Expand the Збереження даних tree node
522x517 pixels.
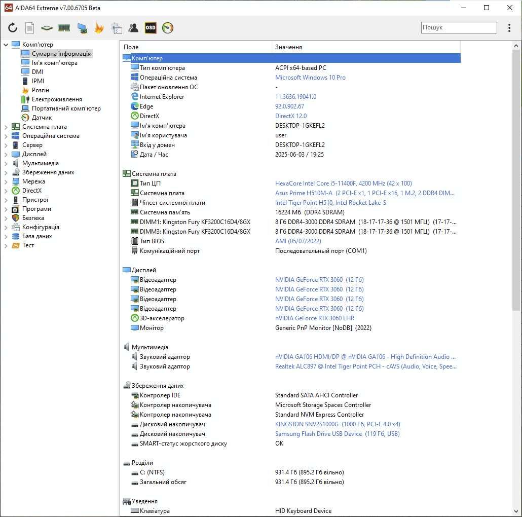[6, 172]
